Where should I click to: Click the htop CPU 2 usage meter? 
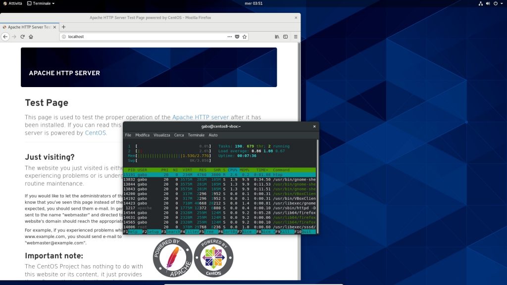169,151
